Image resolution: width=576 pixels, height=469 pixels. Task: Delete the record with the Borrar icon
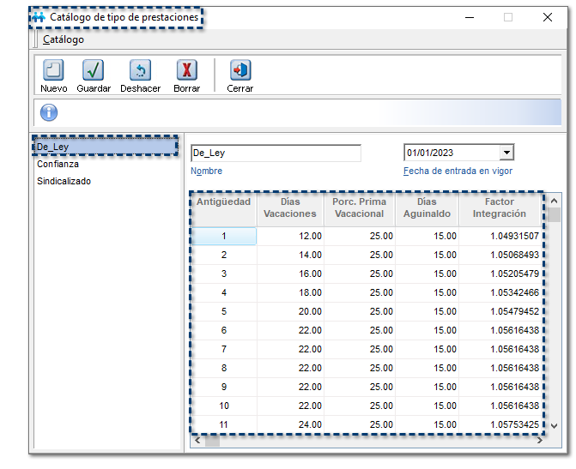(x=186, y=70)
